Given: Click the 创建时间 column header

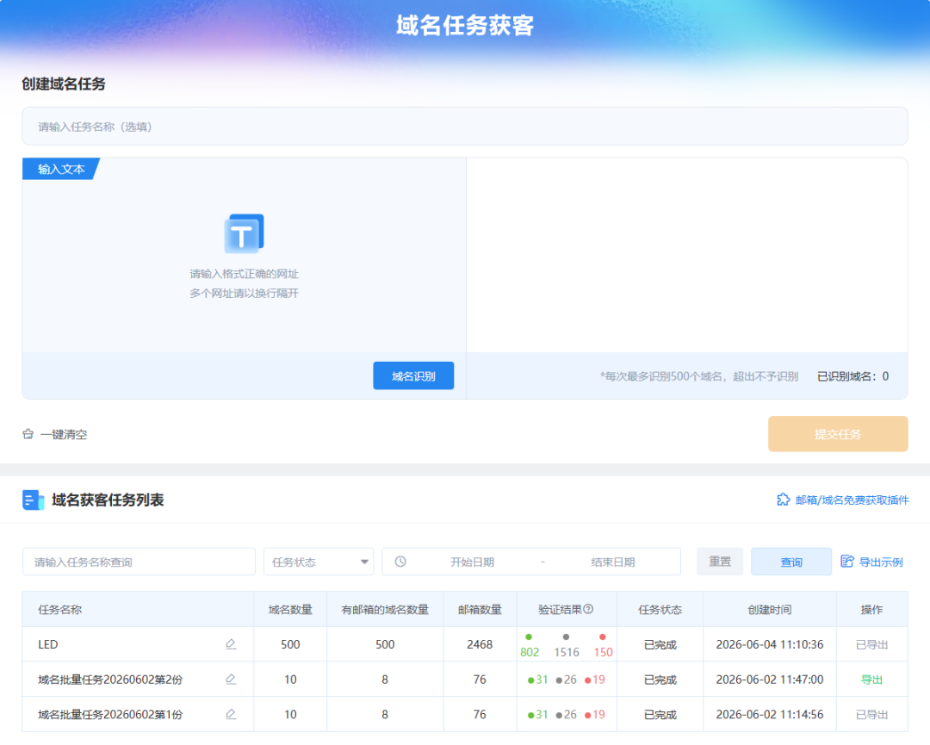Looking at the screenshot, I should point(769,609).
